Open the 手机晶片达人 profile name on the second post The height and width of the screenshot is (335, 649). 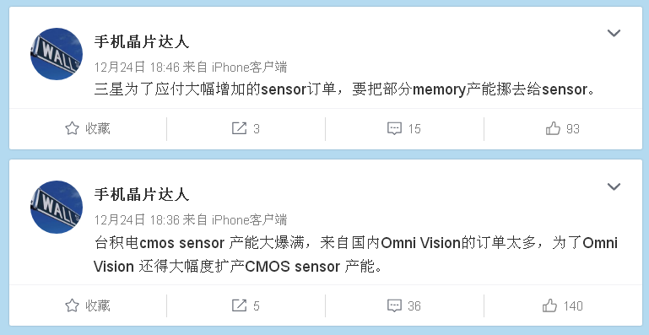142,195
